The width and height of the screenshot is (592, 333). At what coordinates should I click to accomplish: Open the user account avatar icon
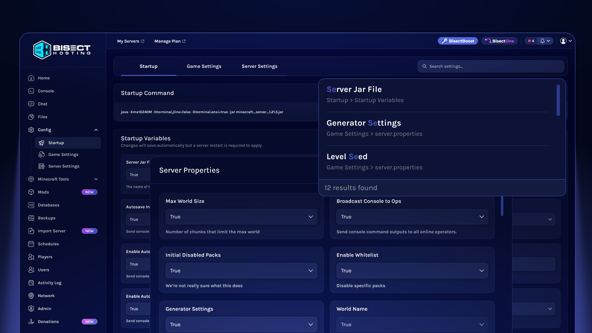(563, 41)
